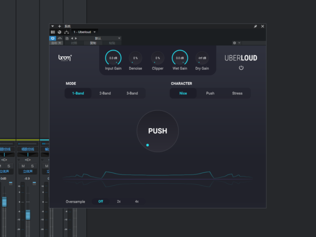Image resolution: width=316 pixels, height=237 pixels.
Task: Mute the second mixer channel
Action: click(x=24, y=166)
